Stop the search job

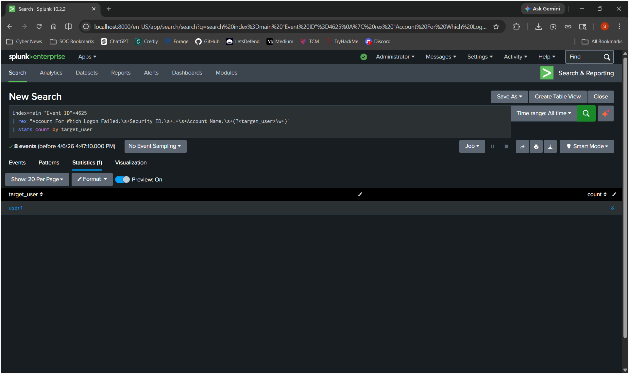[506, 147]
